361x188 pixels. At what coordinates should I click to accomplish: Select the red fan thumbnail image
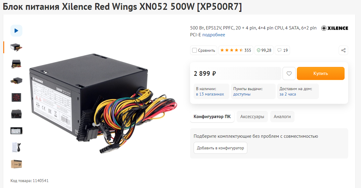click(x=16, y=97)
